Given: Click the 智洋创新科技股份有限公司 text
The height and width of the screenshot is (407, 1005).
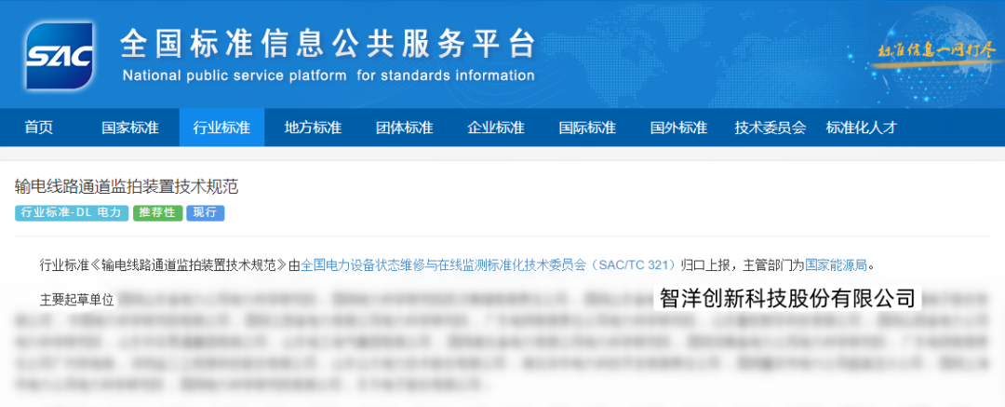Looking at the screenshot, I should 787,299.
